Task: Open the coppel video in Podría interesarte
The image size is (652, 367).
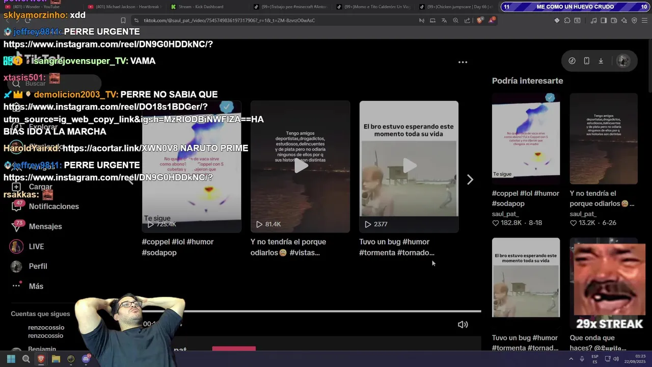Action: tap(526, 138)
